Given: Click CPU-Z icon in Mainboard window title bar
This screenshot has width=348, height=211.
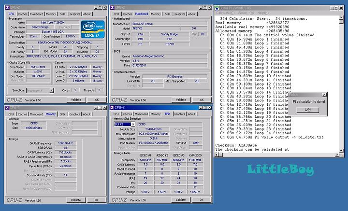Looking at the screenshot, I should pos(112,8).
